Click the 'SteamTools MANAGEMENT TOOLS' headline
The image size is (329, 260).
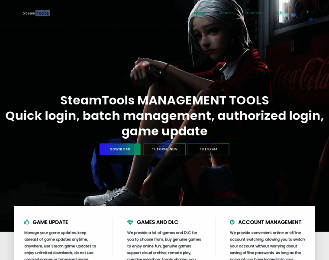[x=164, y=100]
